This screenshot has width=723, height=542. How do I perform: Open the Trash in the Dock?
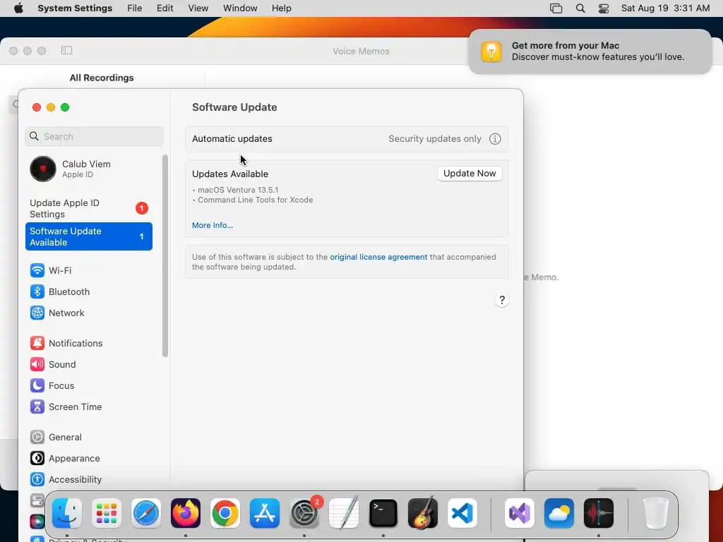[656, 513]
